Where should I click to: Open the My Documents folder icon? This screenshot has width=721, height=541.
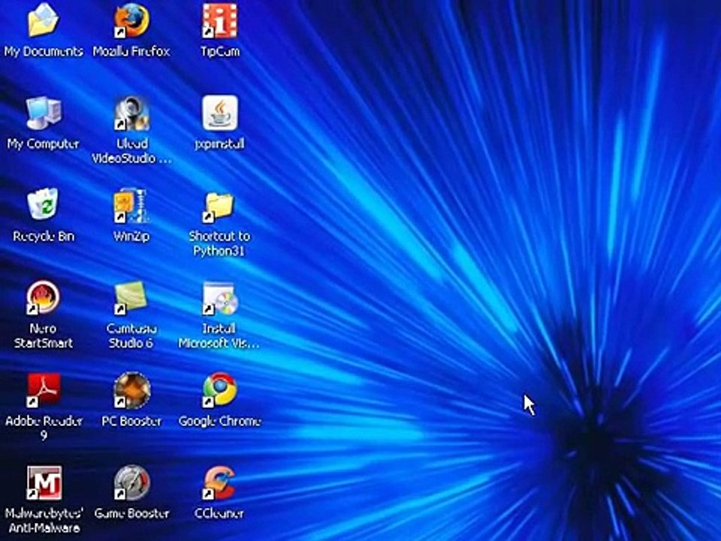(x=44, y=21)
